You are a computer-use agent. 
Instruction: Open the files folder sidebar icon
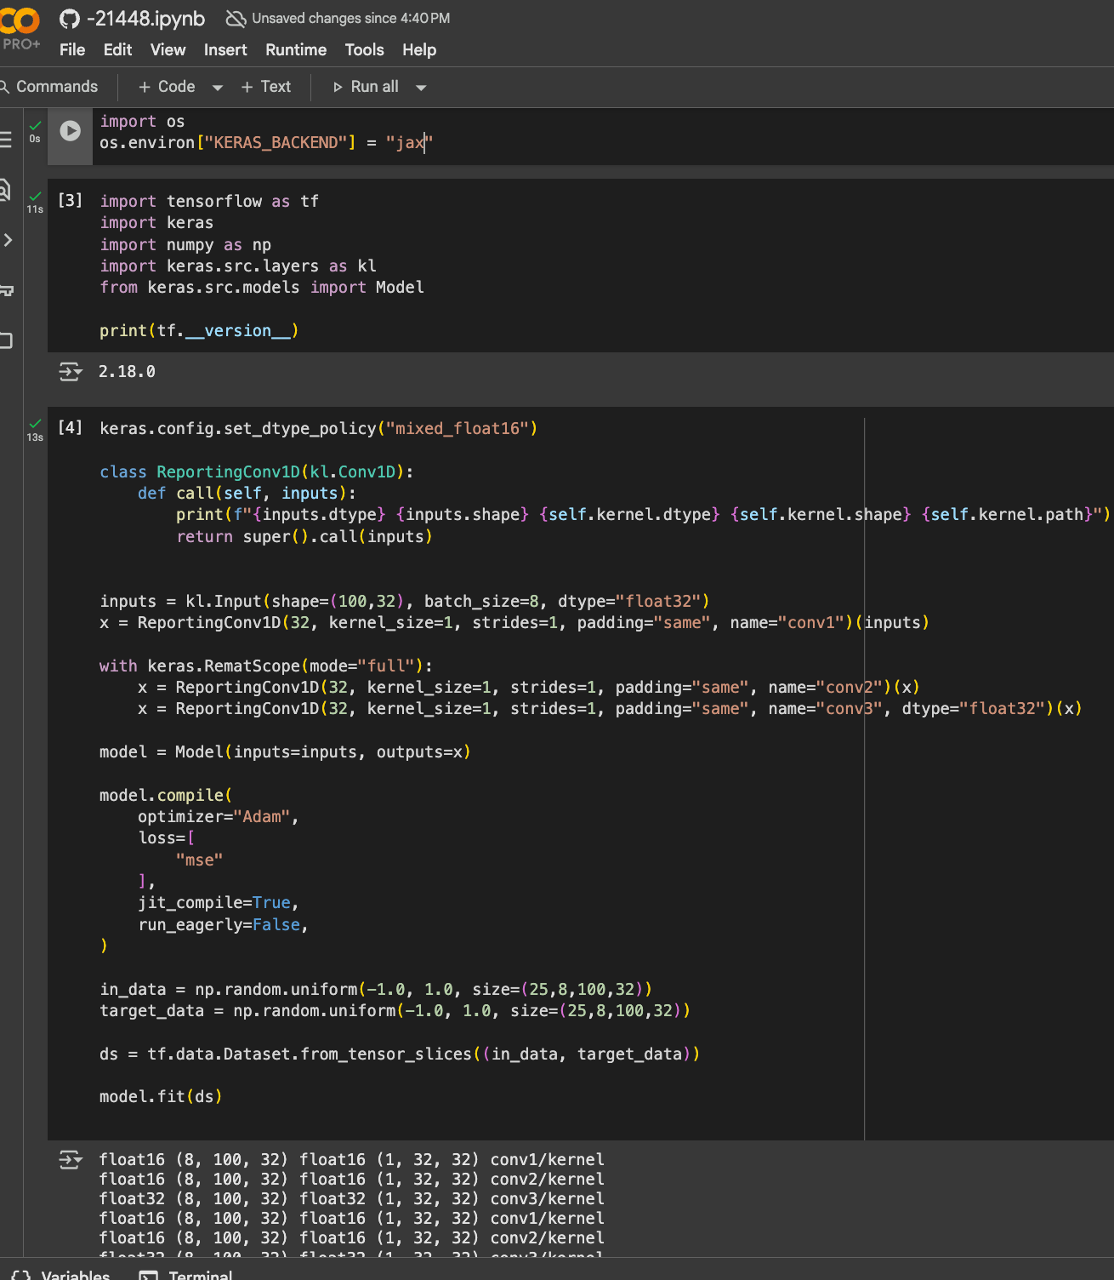[x=6, y=341]
